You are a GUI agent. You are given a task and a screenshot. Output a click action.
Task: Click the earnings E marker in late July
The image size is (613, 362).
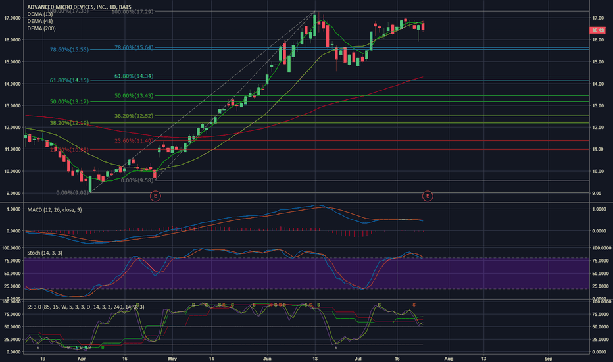[x=428, y=196]
